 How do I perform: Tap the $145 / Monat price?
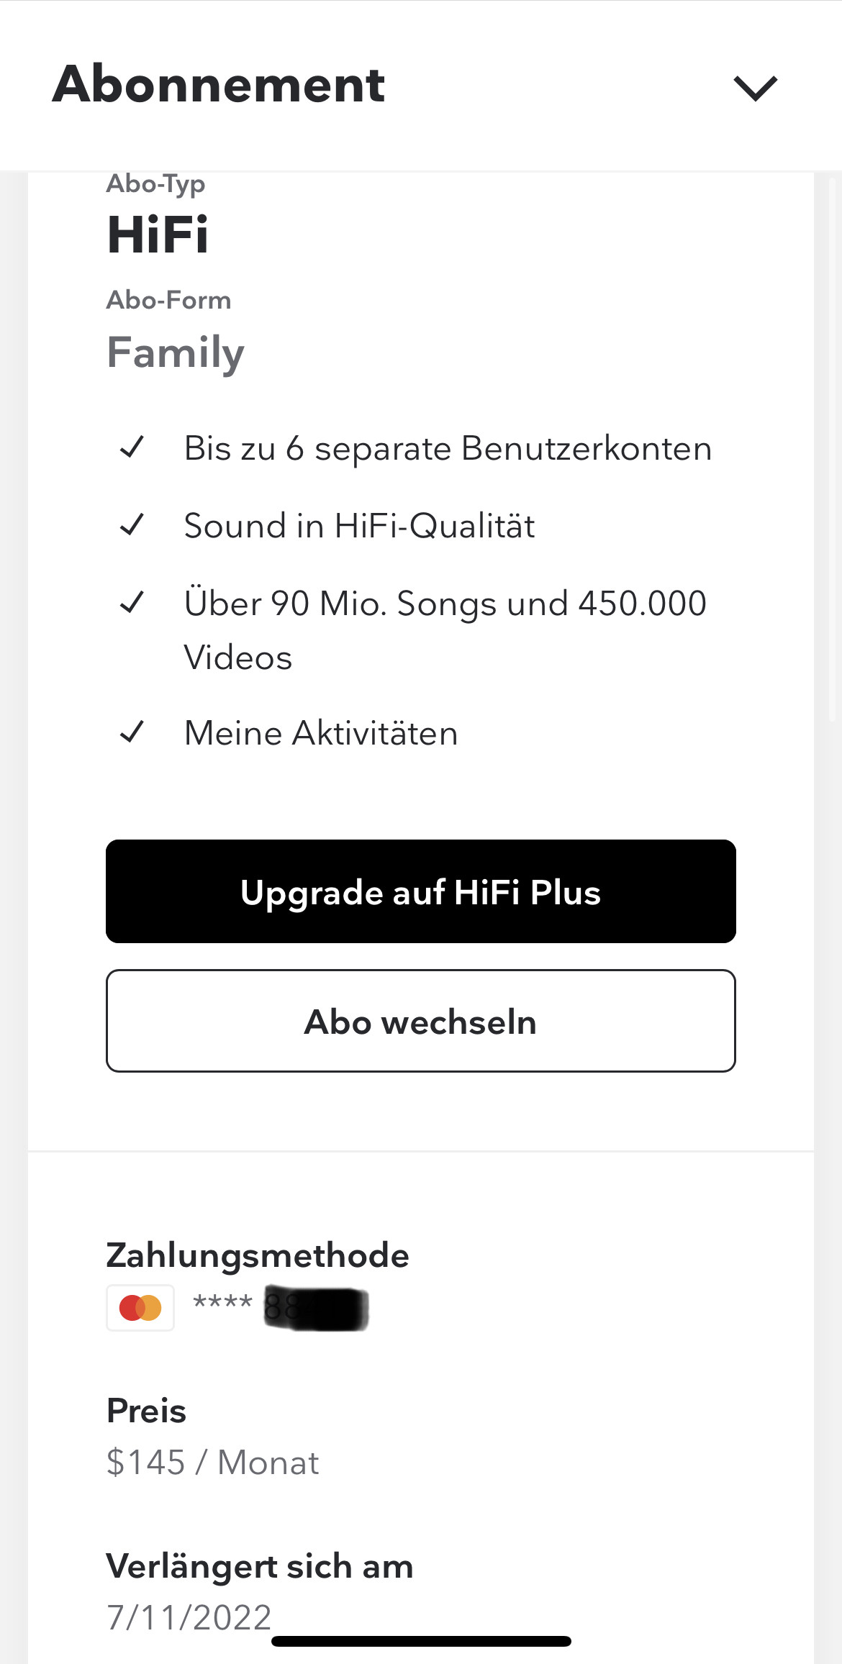212,1462
